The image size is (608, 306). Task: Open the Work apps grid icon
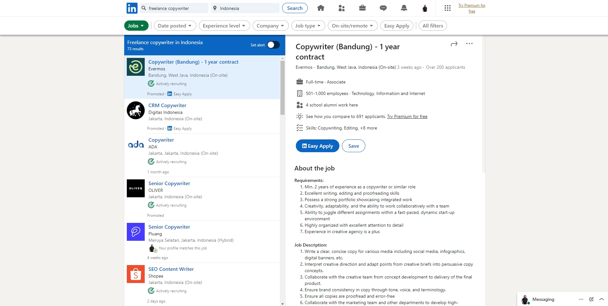pyautogui.click(x=448, y=8)
